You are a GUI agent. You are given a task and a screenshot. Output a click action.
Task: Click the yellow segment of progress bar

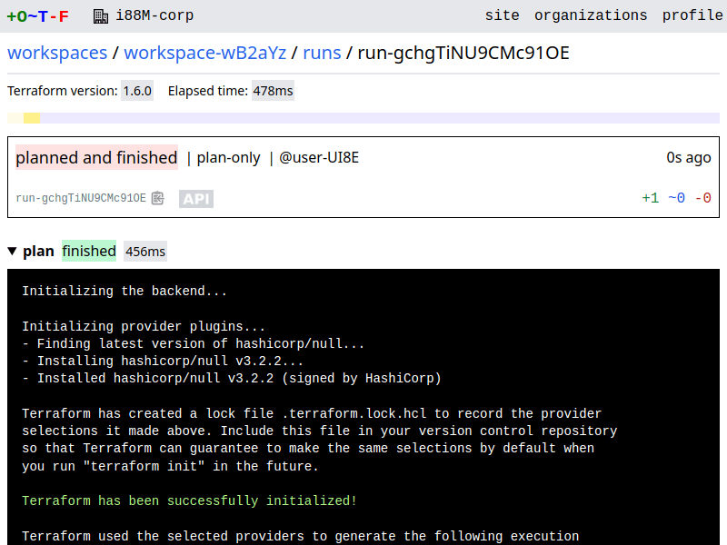pyautogui.click(x=32, y=118)
